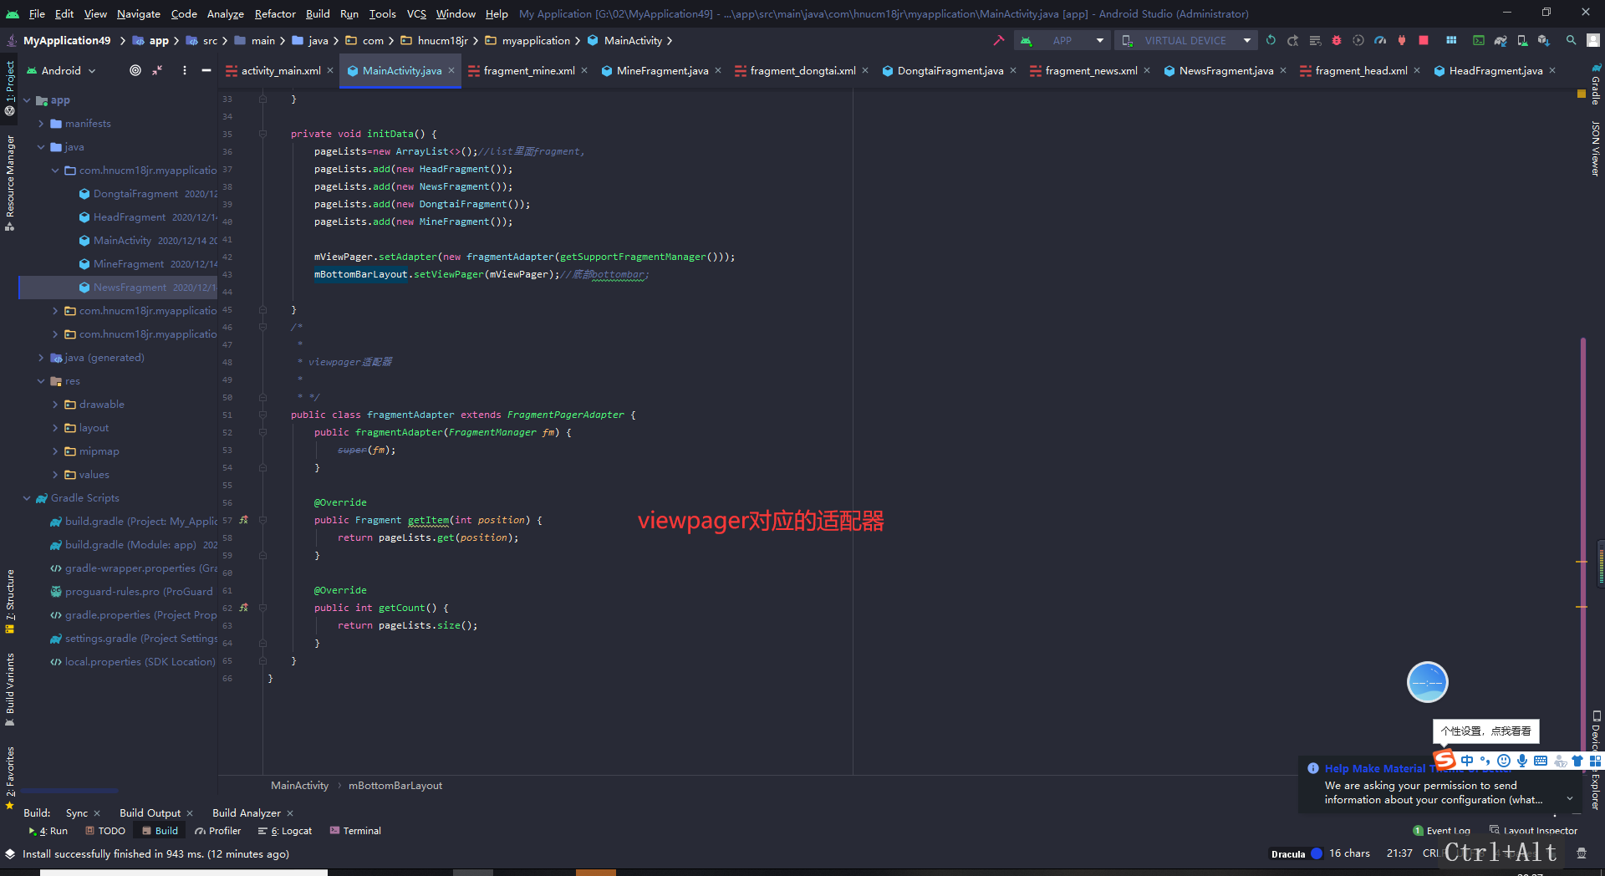Toggle the Gradle tool window on right edge
This screenshot has height=876, width=1605.
pyautogui.click(x=1595, y=84)
